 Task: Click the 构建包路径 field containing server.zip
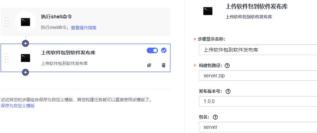(x=258, y=76)
